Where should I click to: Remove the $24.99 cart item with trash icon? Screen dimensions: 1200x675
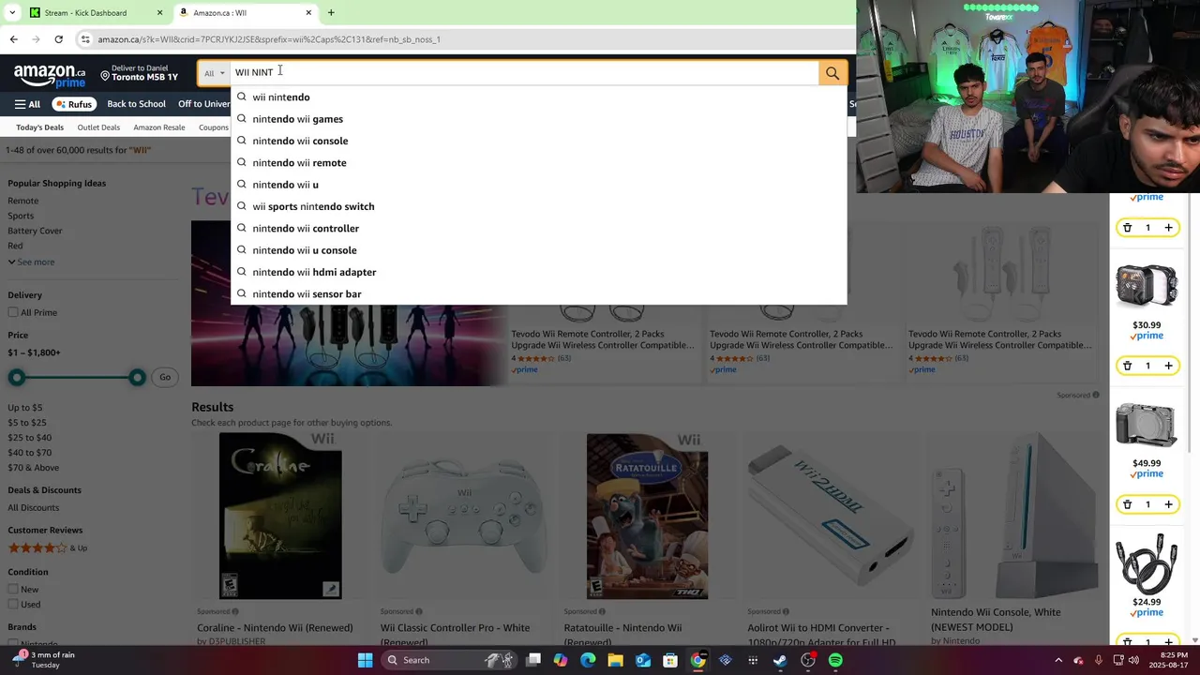(x=1127, y=642)
